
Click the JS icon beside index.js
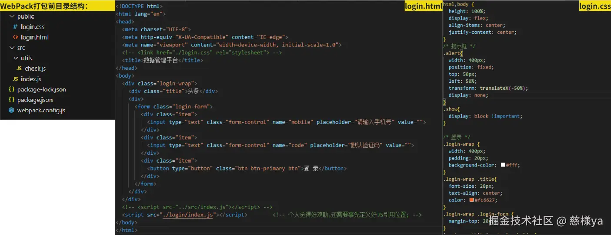click(15, 79)
